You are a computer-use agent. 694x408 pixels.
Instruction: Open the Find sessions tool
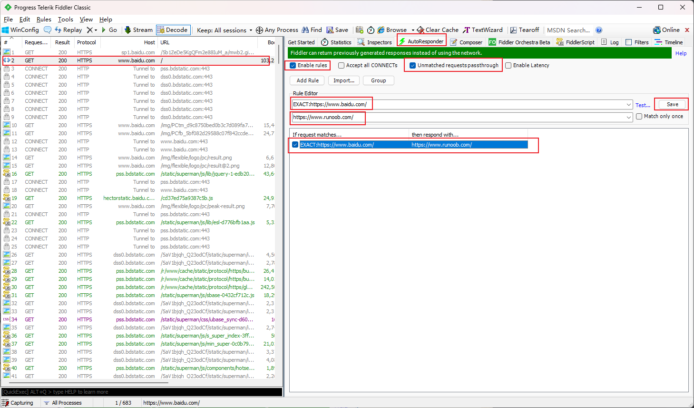312,30
